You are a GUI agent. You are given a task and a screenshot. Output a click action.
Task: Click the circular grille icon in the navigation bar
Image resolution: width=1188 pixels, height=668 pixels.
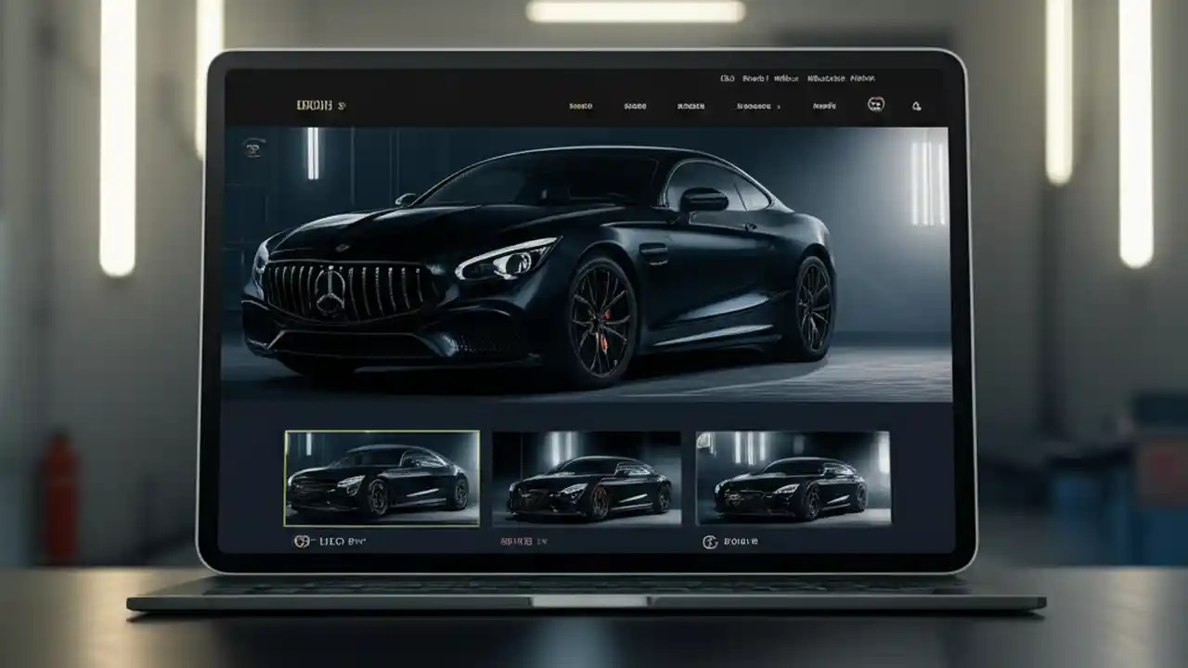[x=875, y=105]
